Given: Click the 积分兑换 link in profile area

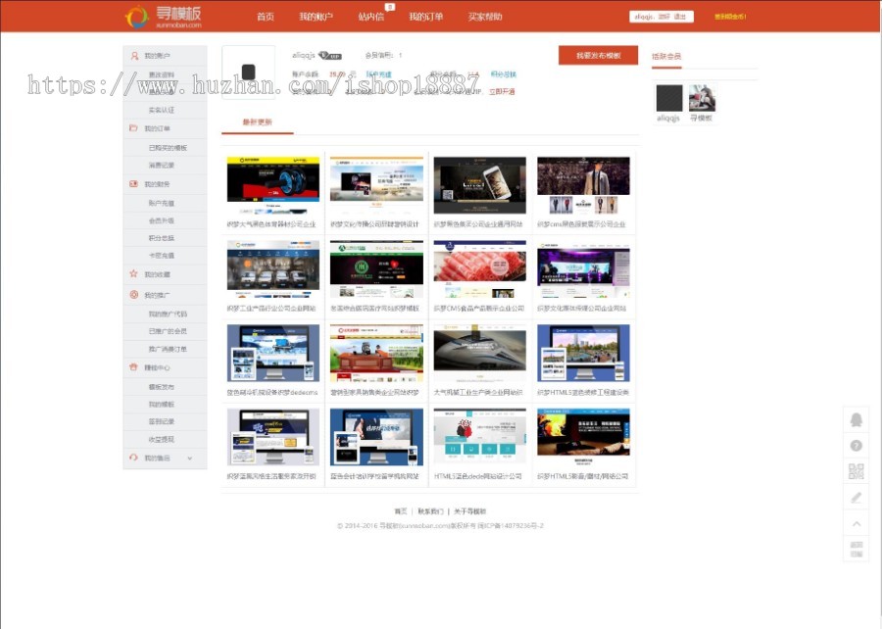Looking at the screenshot, I should tap(504, 73).
